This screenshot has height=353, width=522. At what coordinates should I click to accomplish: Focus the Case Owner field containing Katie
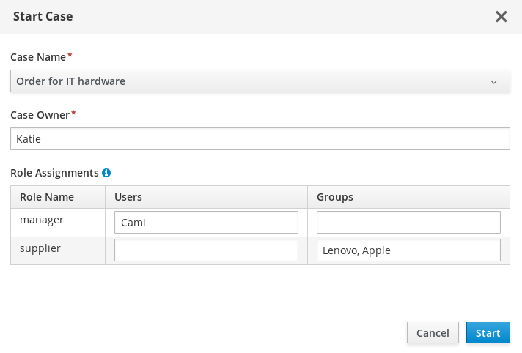point(260,138)
